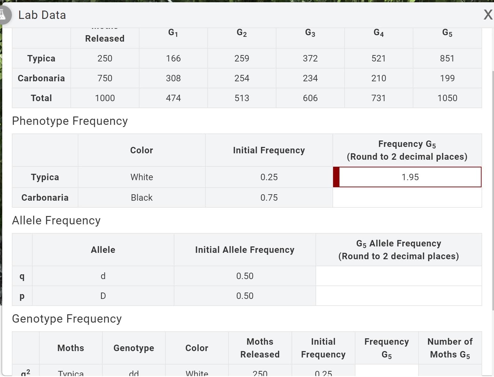Click the Carbonaria G2 value 254
This screenshot has height=377, width=494.
click(242, 78)
